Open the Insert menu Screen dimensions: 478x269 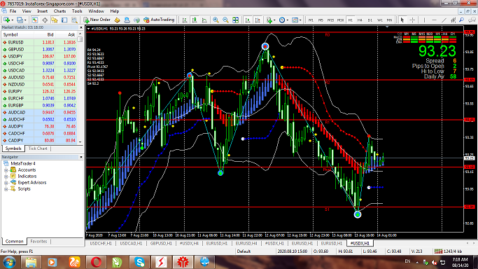coord(43,11)
